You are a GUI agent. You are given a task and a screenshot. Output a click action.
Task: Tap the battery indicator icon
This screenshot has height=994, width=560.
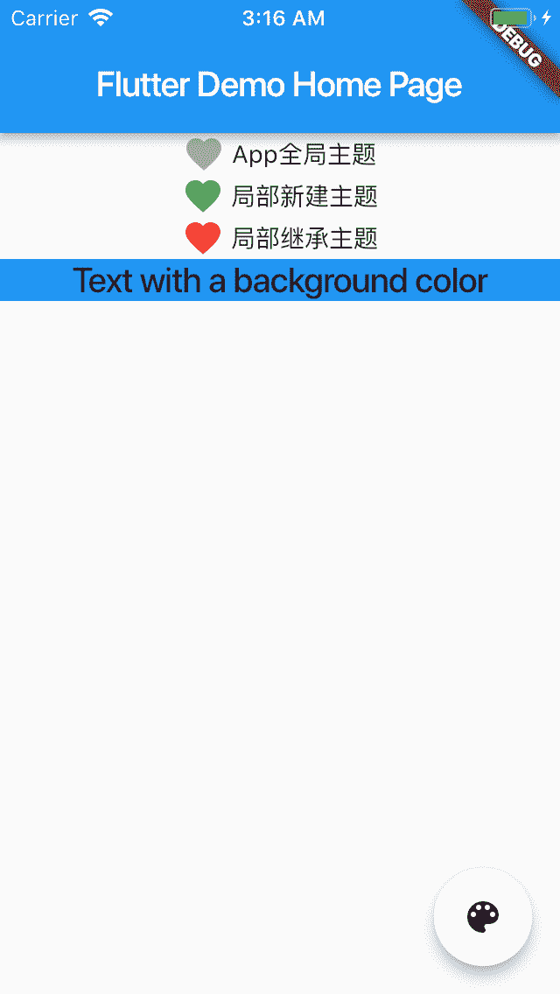[513, 17]
